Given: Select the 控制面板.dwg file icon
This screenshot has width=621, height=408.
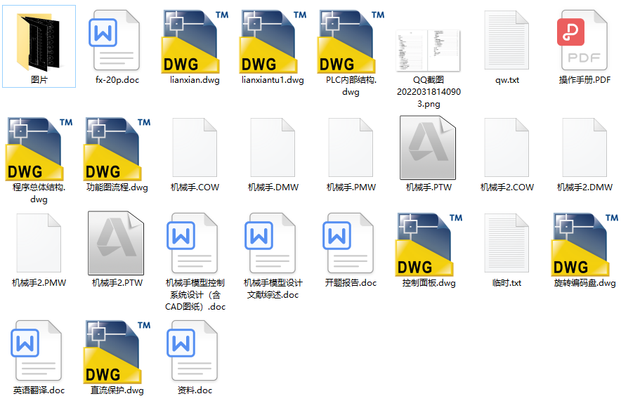Looking at the screenshot, I should coord(429,244).
